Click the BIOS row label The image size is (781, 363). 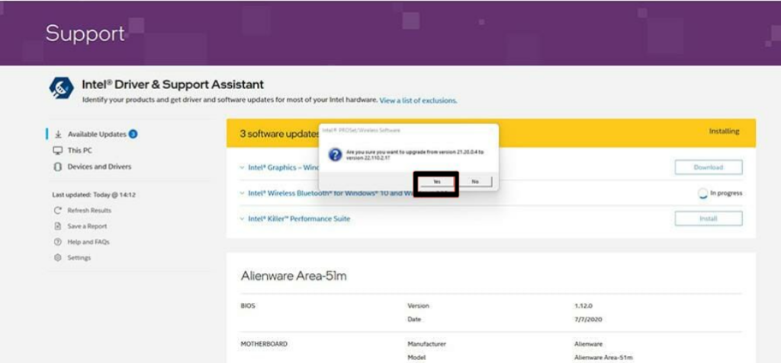[x=248, y=306]
